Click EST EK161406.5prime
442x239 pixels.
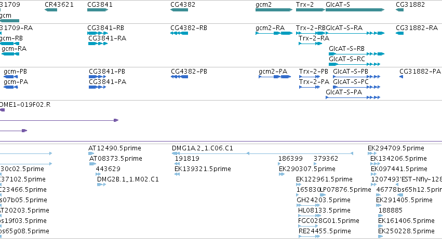coord(381,226)
